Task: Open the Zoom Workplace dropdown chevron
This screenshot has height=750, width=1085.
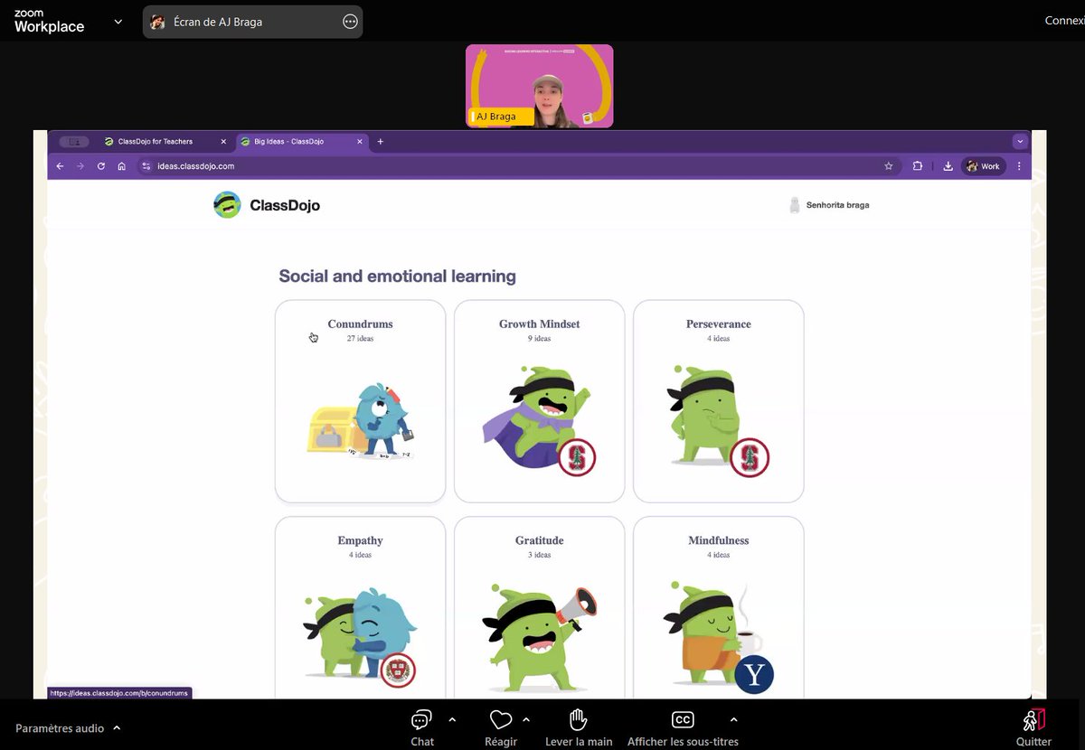Action: [x=118, y=22]
